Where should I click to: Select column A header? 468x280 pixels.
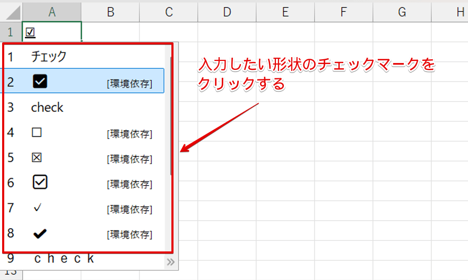(x=52, y=12)
